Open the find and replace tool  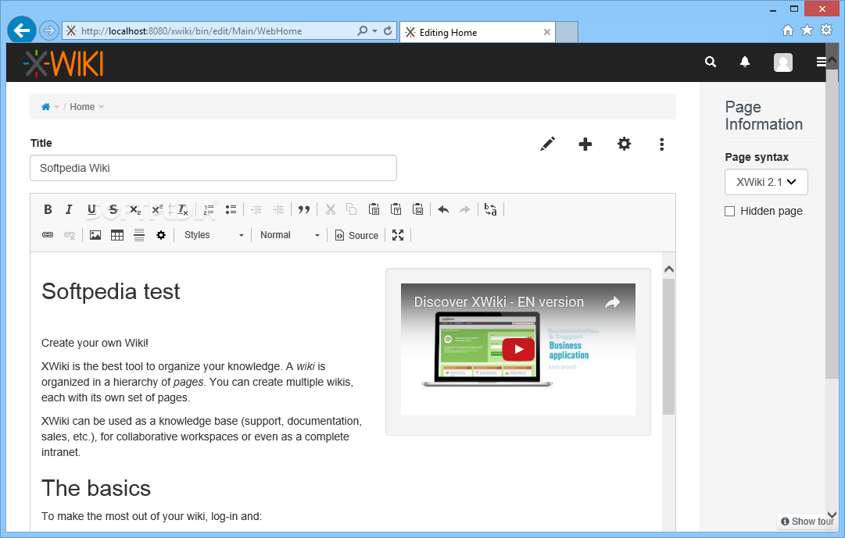click(490, 209)
